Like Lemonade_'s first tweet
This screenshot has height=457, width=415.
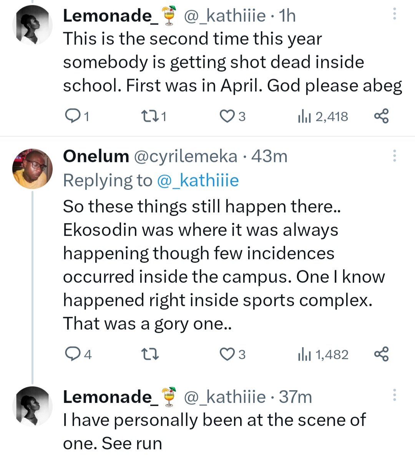(227, 116)
